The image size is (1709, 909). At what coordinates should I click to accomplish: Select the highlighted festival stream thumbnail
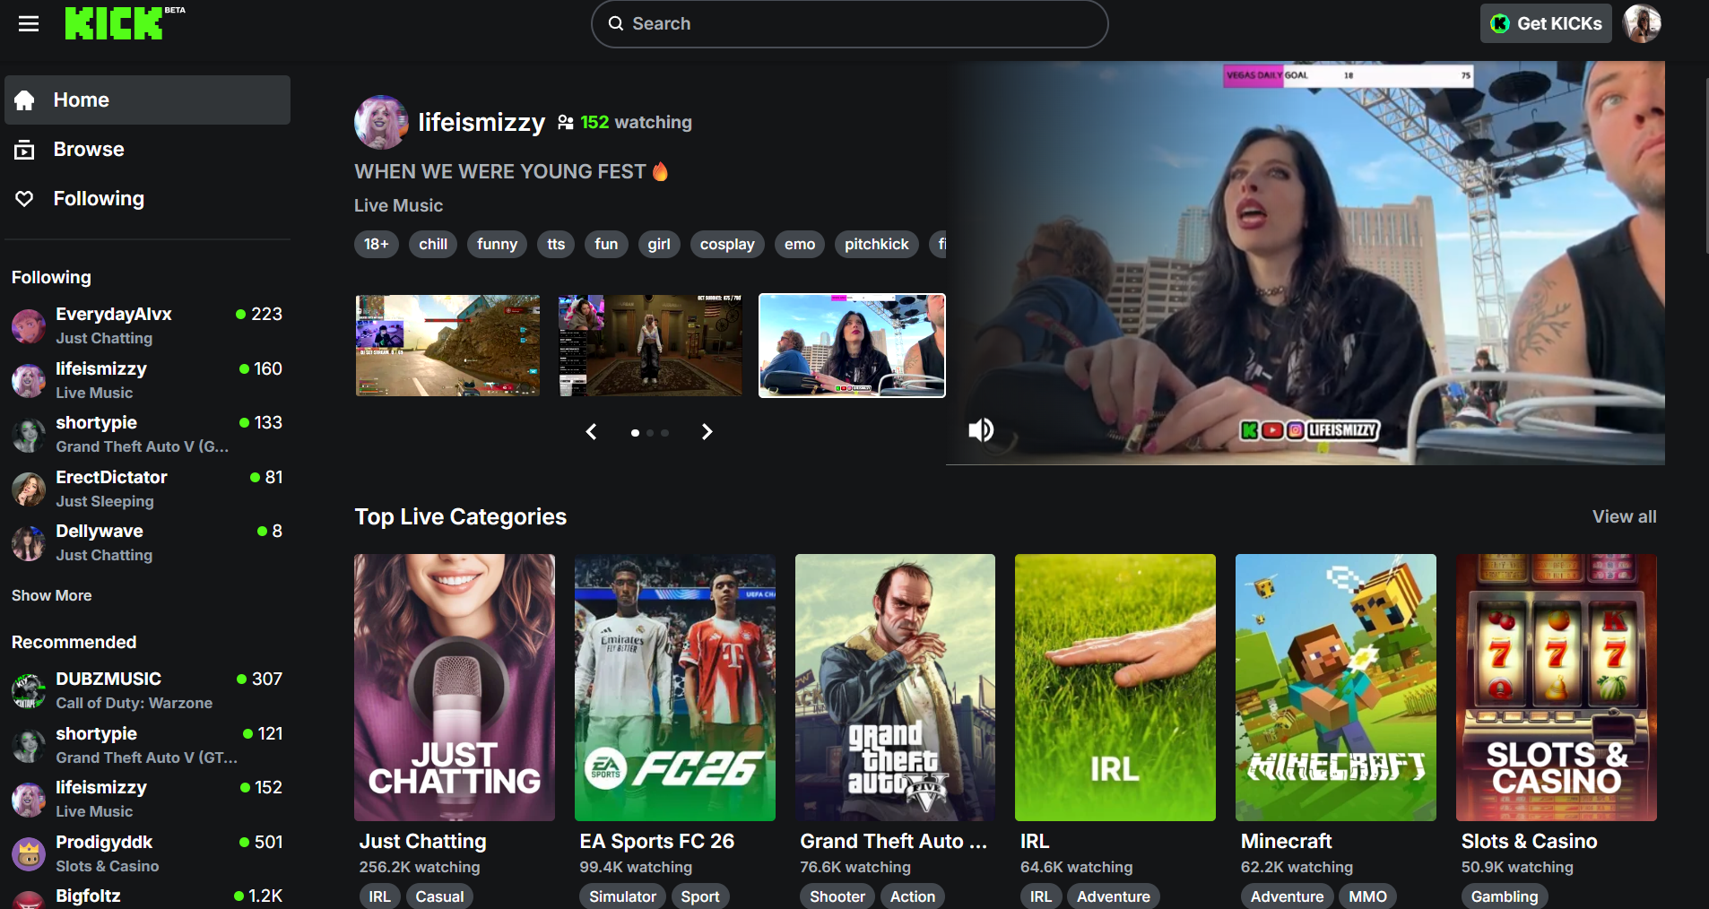point(852,345)
